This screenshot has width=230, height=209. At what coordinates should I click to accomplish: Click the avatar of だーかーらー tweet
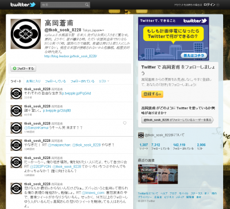16,162
